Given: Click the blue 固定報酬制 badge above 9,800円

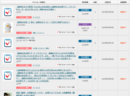Looking at the screenshot, I should pyautogui.click(x=85, y=77).
